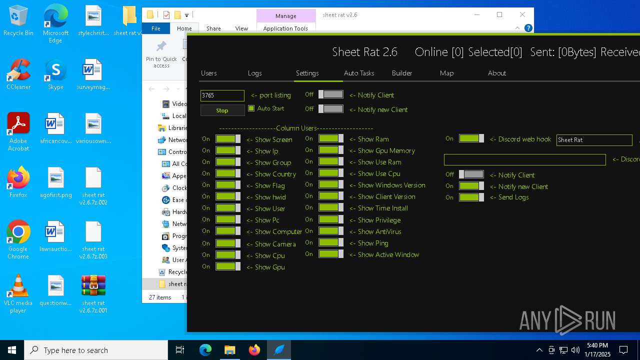Enable Notify new Client toggle beside Auto Start
Screen dimensions: 640x360
(x=331, y=109)
